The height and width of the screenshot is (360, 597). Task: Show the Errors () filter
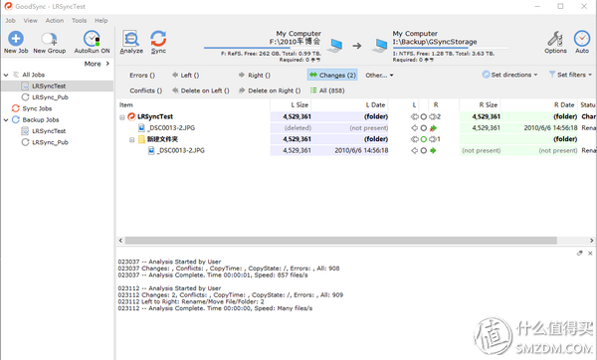click(x=142, y=76)
